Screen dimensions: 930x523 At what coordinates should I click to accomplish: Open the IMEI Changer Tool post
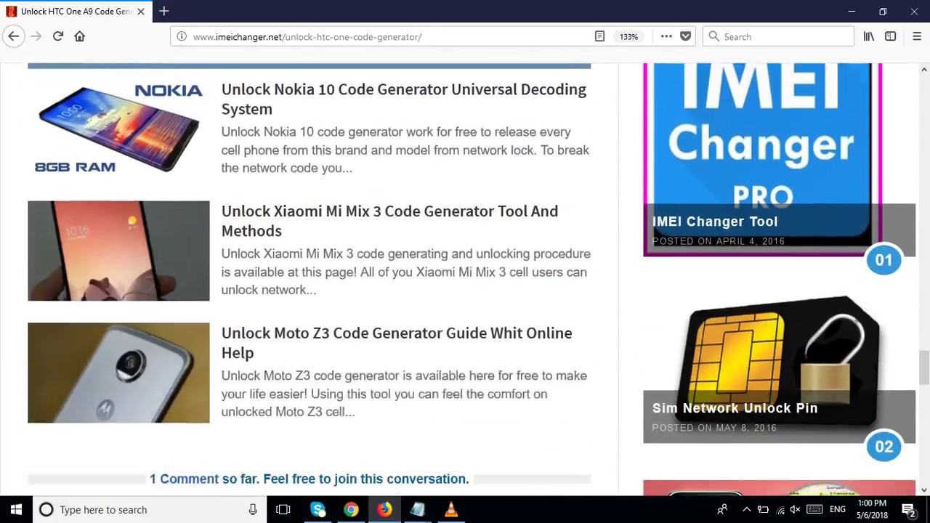tap(715, 222)
